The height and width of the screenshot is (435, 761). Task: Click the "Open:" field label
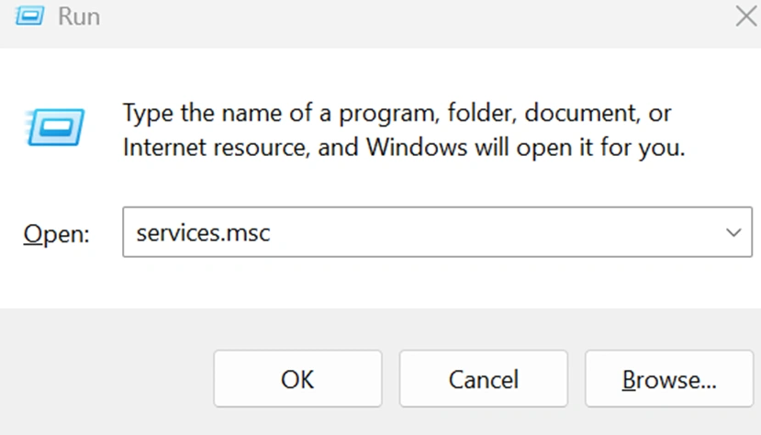[56, 234]
